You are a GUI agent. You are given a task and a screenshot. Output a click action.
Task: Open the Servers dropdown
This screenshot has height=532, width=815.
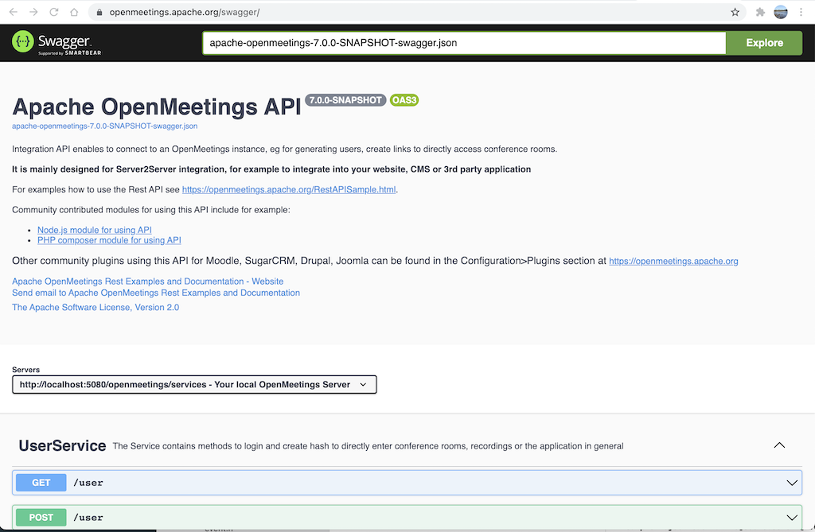[x=194, y=384]
